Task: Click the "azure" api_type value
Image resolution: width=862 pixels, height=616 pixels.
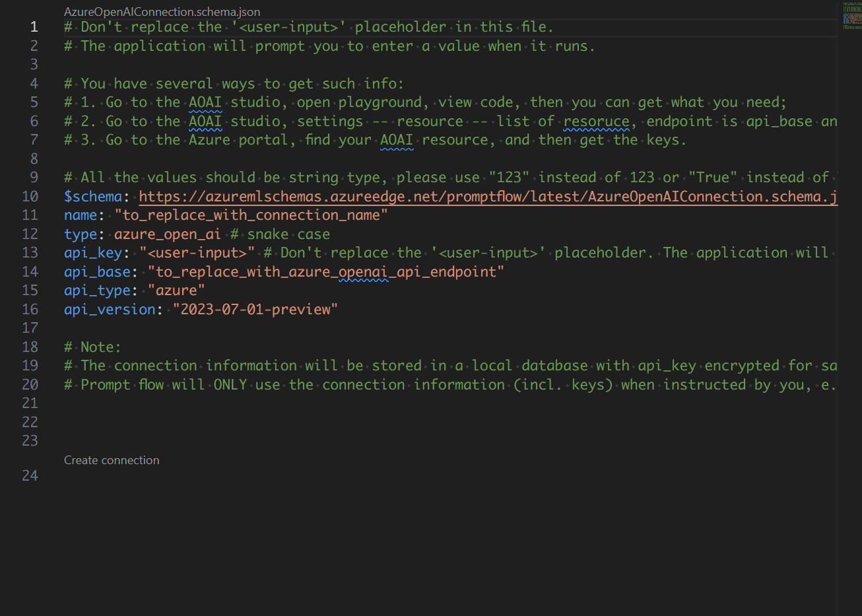Action: (176, 291)
